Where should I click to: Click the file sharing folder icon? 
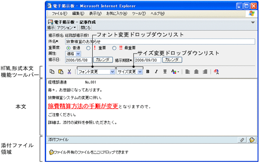click(x=252, y=140)
